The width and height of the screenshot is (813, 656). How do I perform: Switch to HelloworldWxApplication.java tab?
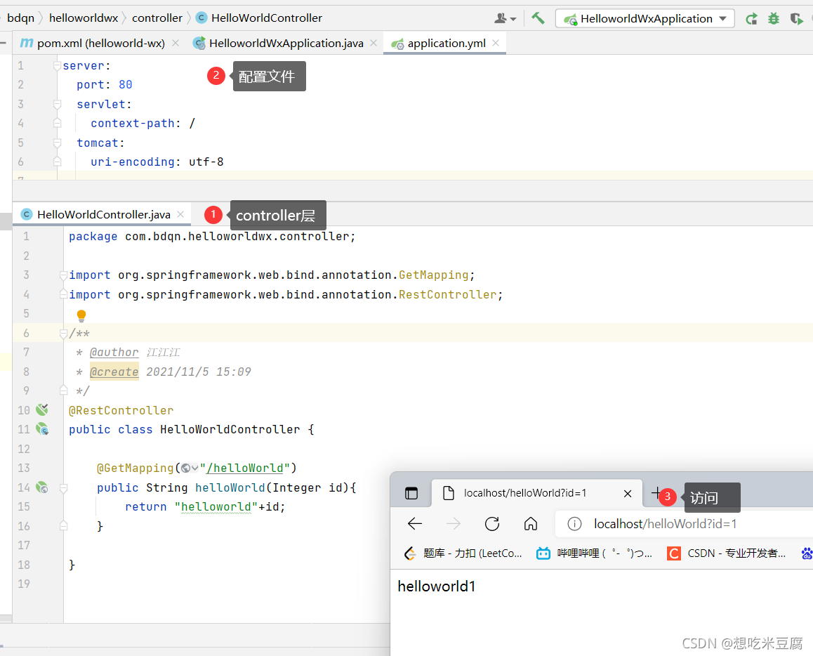tap(285, 43)
